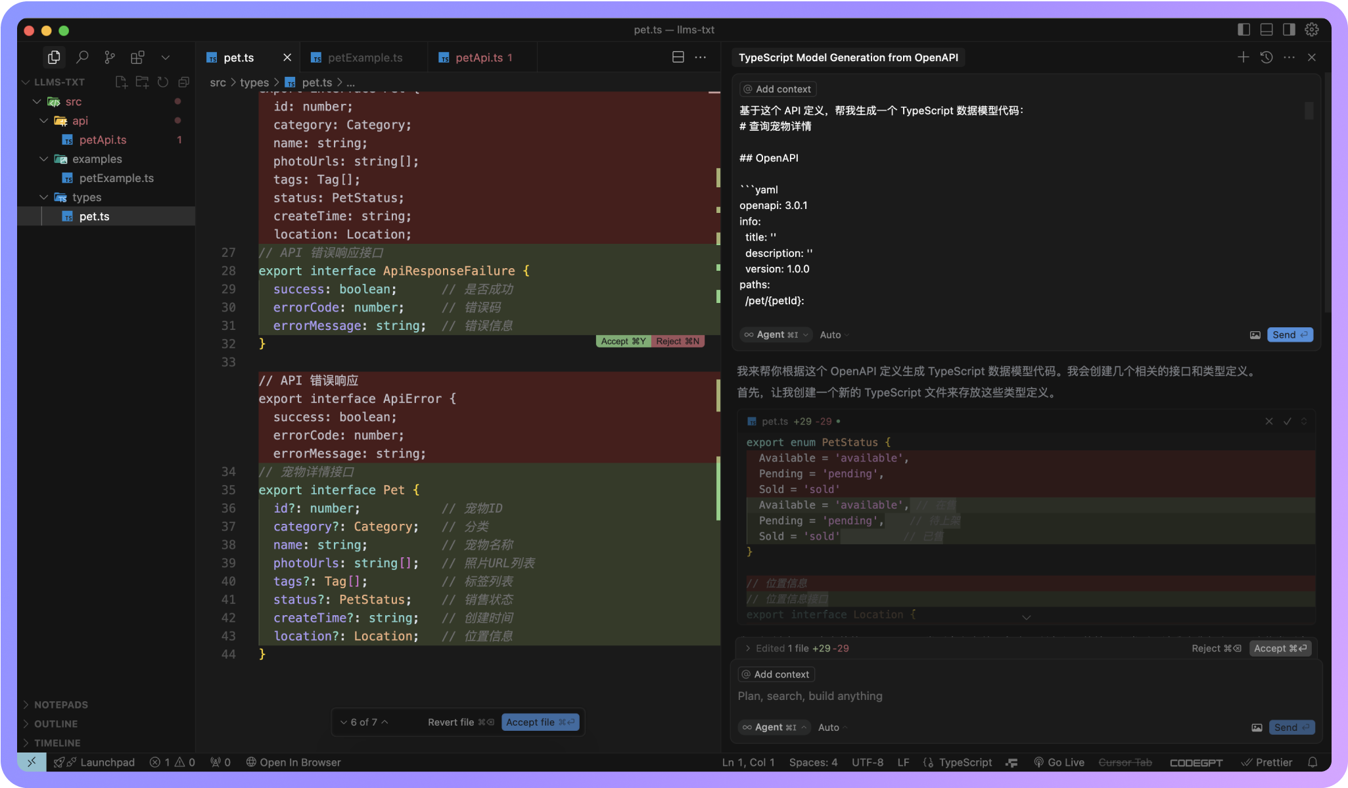Toggle the secondary sidebar layout button
This screenshot has width=1348, height=788.
(1289, 30)
